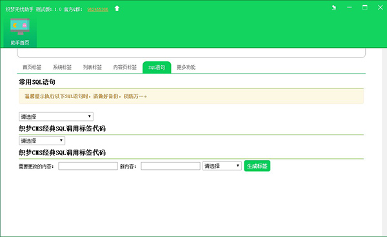The height and width of the screenshot is (237, 387).
Task: Open the official QQ group number link
Action: 98,10
